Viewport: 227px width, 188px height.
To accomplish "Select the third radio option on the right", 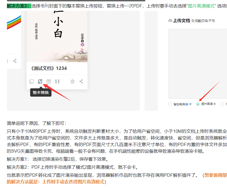I will pyautogui.click(x=222, y=104).
